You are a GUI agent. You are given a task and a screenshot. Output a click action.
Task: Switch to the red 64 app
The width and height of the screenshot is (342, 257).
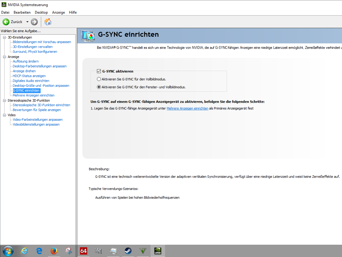tap(84, 251)
